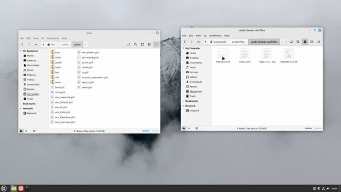Viewport: 341px width, 192px height.
Task: Select the weather-v2.0.sh file thumbnail
Action: [289, 54]
